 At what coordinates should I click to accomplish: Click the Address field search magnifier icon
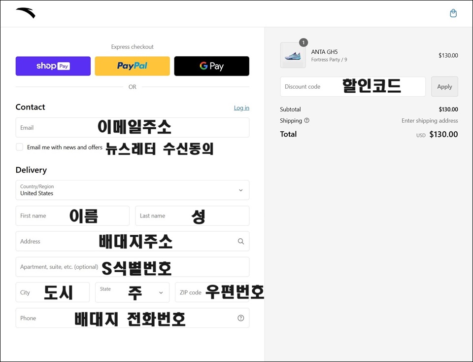pyautogui.click(x=241, y=241)
